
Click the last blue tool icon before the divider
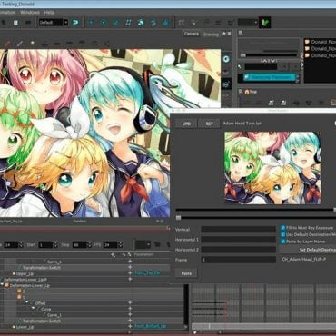click(165, 23)
